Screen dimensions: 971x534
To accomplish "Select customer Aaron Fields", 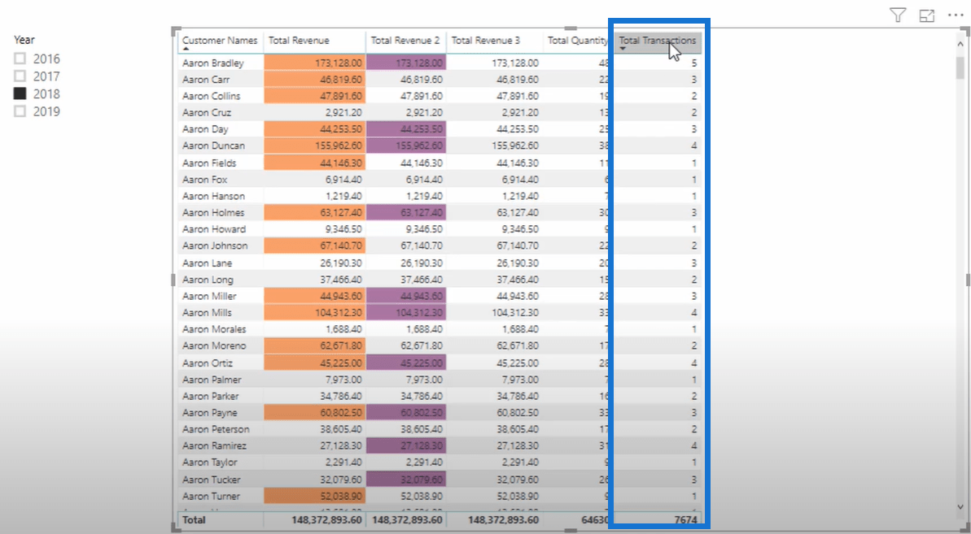I will click(209, 163).
